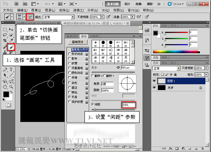Enable 散布 checkbox
Screen dimensions: 211x152
[x=70, y=58]
